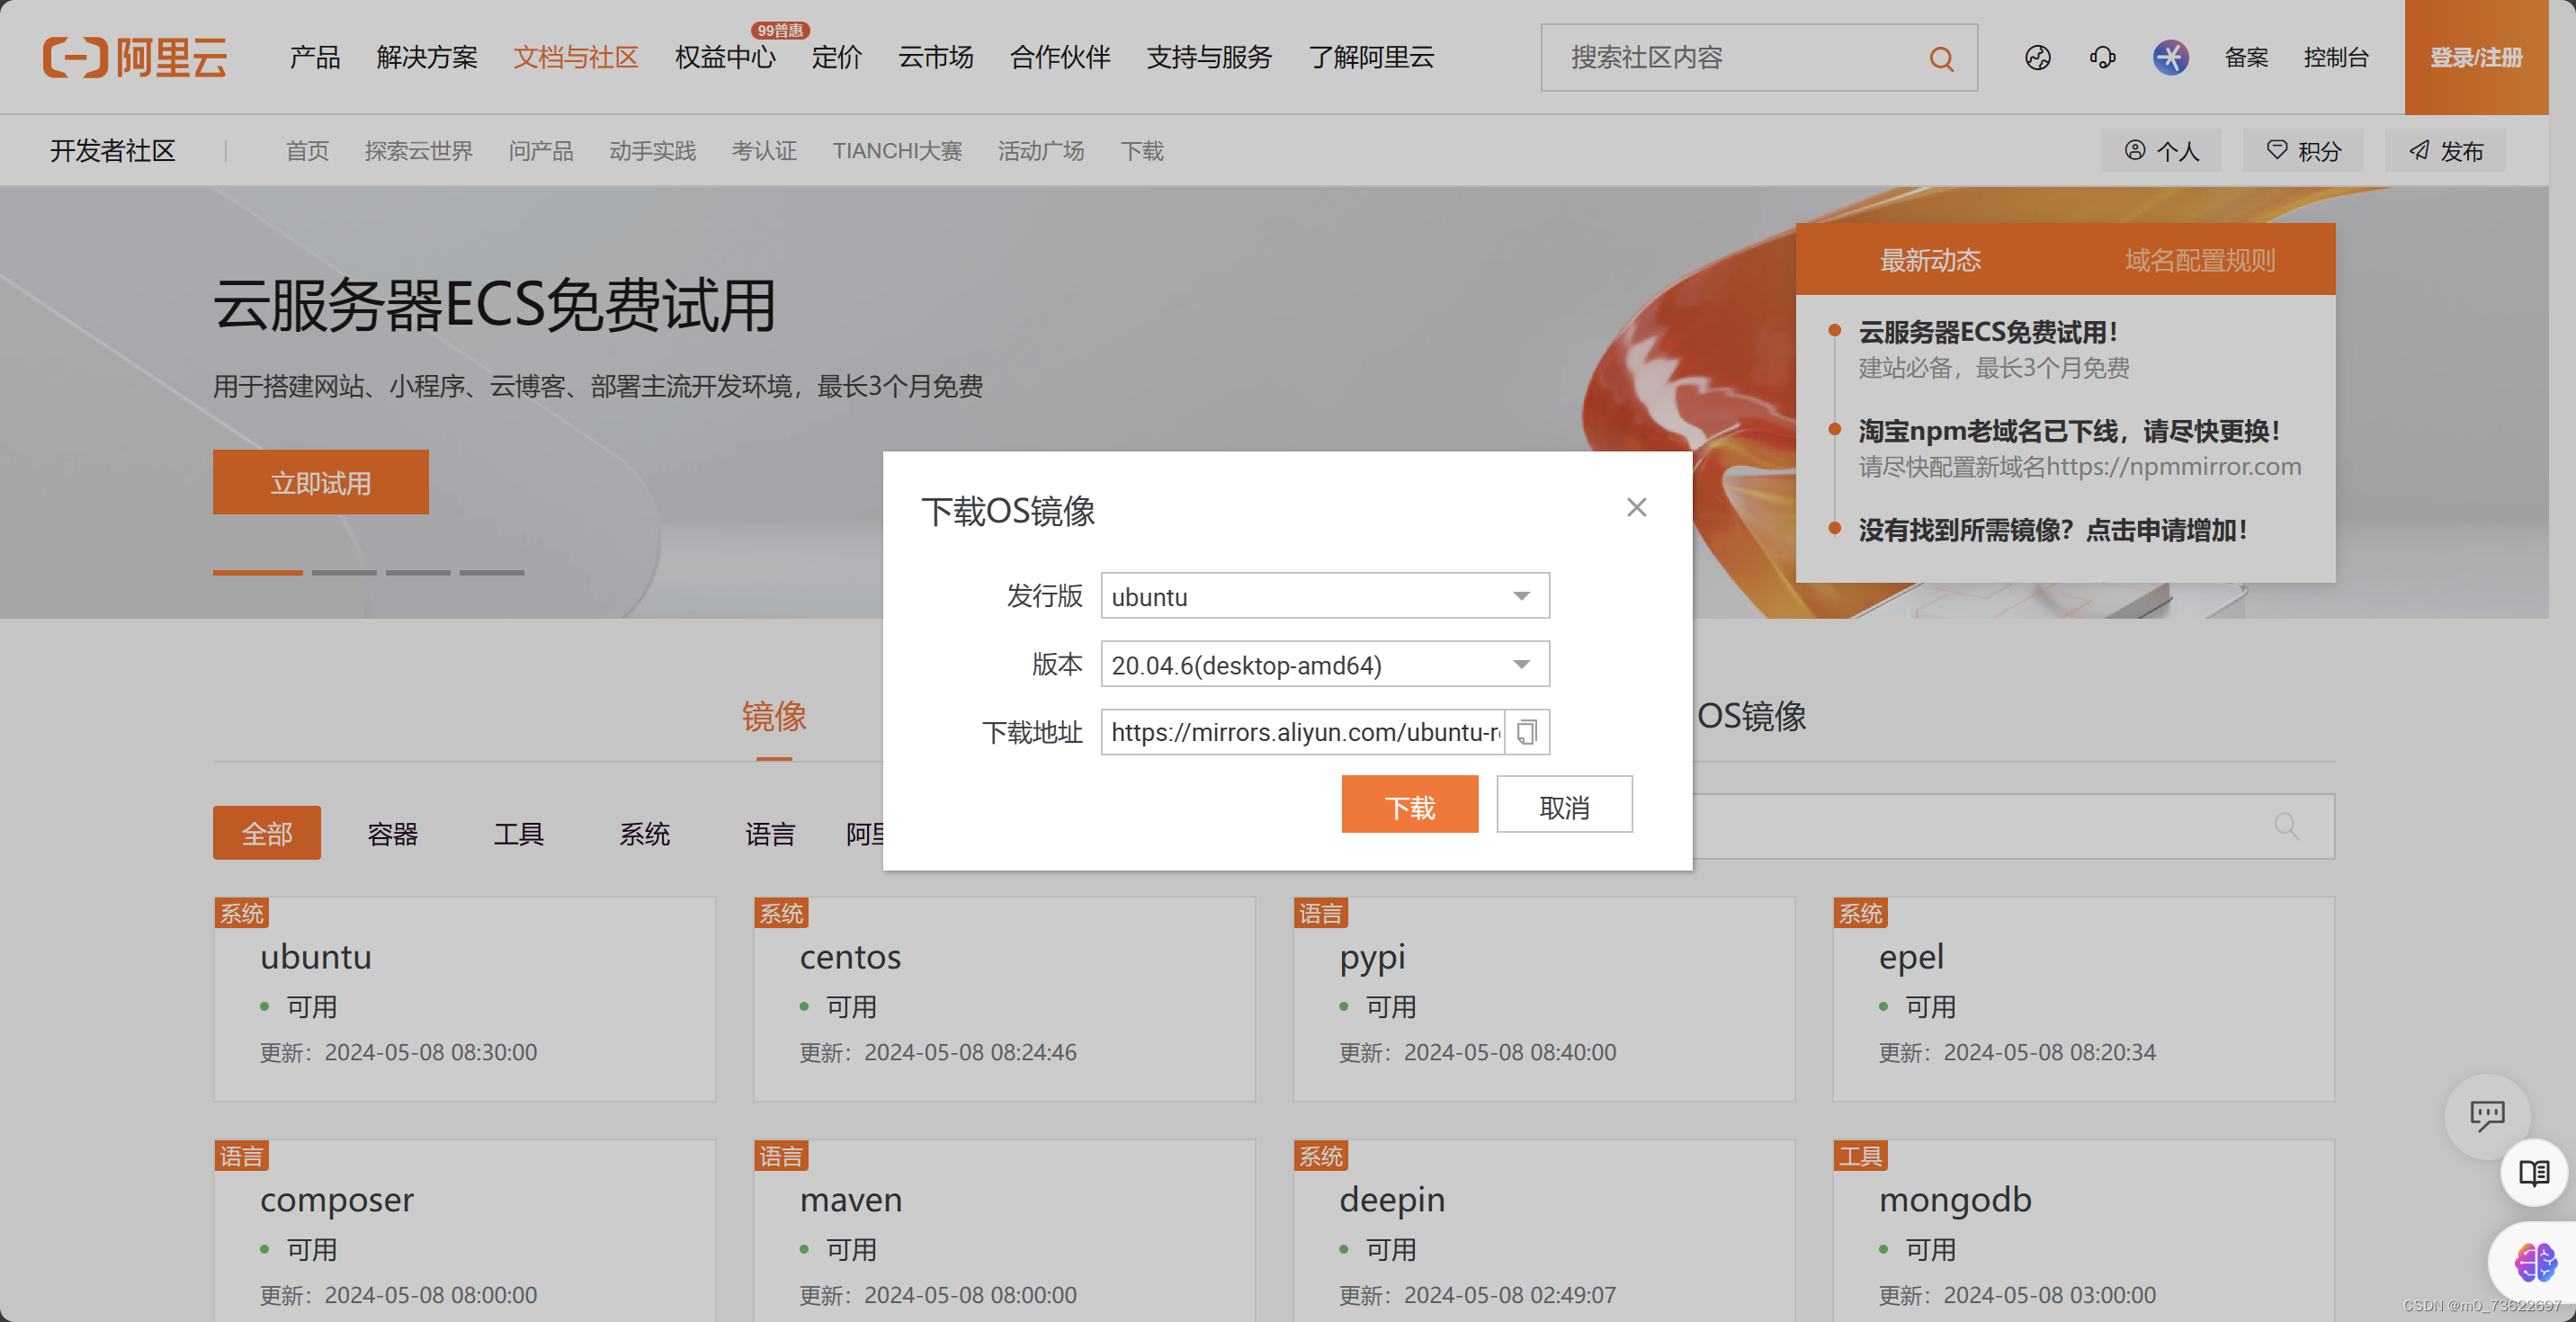Select the 系统 filter tab

point(644,833)
